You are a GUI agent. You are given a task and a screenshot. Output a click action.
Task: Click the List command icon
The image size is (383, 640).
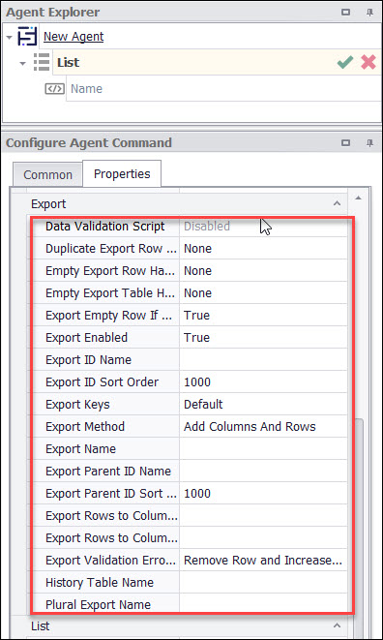tap(42, 62)
